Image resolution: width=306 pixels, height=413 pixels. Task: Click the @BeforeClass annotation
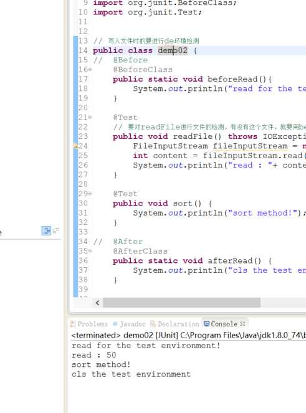pos(143,70)
